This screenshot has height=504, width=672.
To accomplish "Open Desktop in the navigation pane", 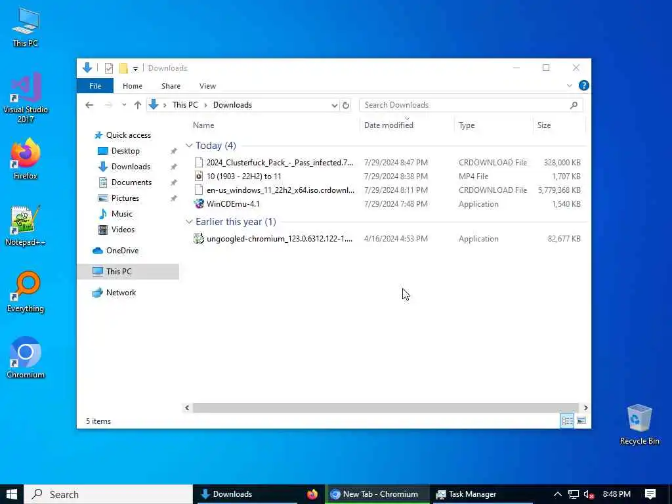I will (125, 151).
